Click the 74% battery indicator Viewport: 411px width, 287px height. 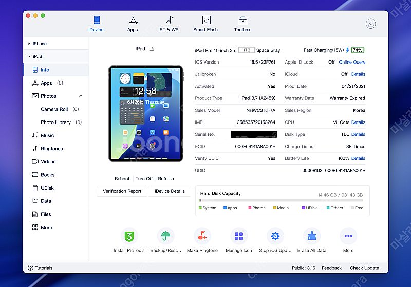tap(358, 50)
